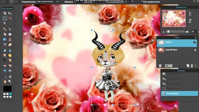Select the Magic Wand tool
Screen dimensions: 199x112
click(5, 23)
